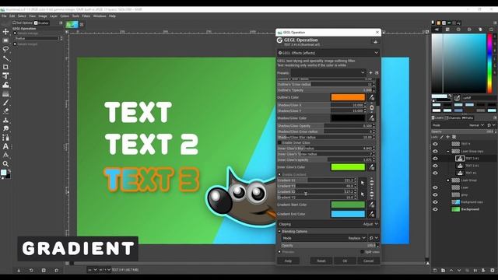Select the Eraser tool
The height and width of the screenshot is (280, 498).
click(5, 111)
